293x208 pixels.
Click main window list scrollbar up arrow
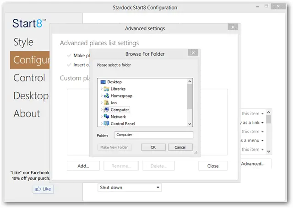269,112
